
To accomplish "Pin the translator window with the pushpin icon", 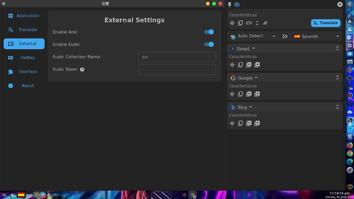I will click(230, 5).
